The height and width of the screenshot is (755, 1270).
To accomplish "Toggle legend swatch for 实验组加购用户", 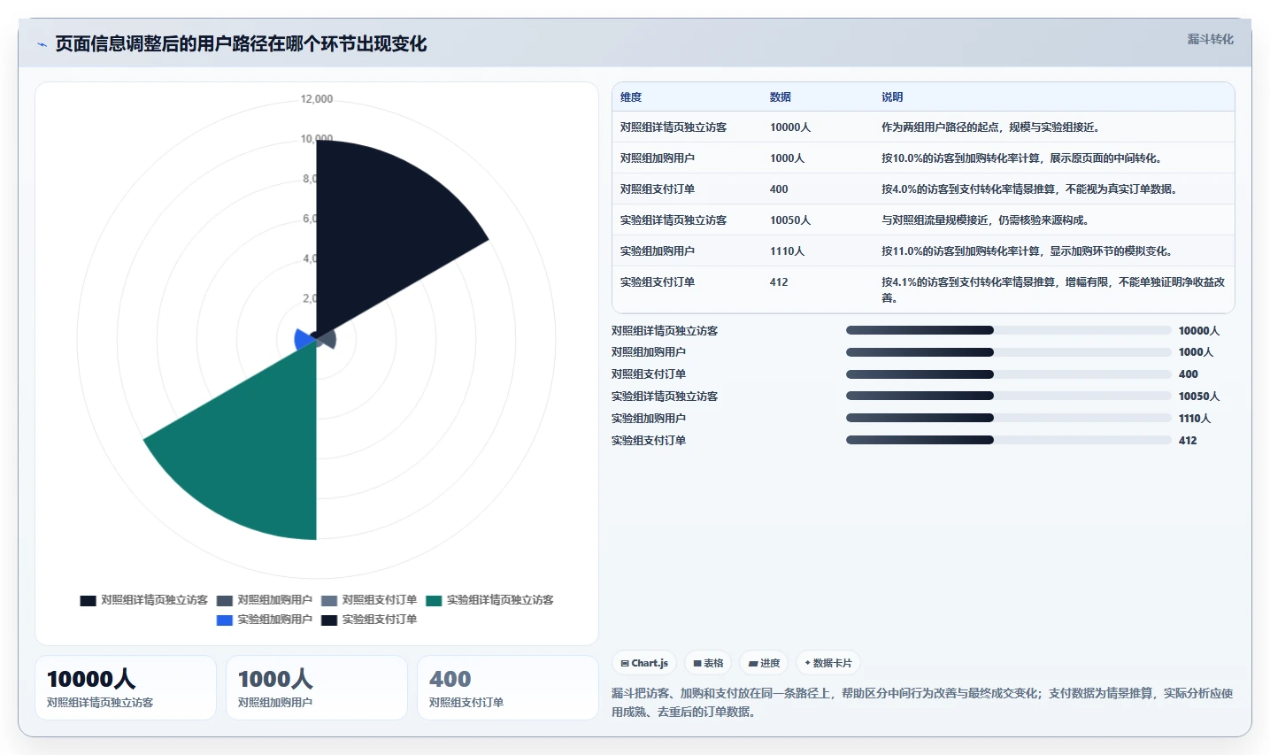I will (x=225, y=620).
